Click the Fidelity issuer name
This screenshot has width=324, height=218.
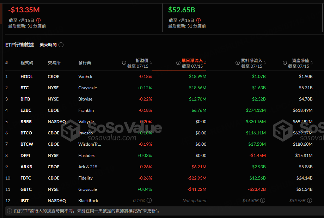click(x=85, y=178)
